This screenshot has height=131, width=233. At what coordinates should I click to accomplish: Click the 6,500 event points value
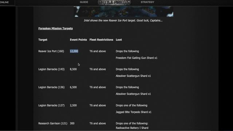click(73, 87)
